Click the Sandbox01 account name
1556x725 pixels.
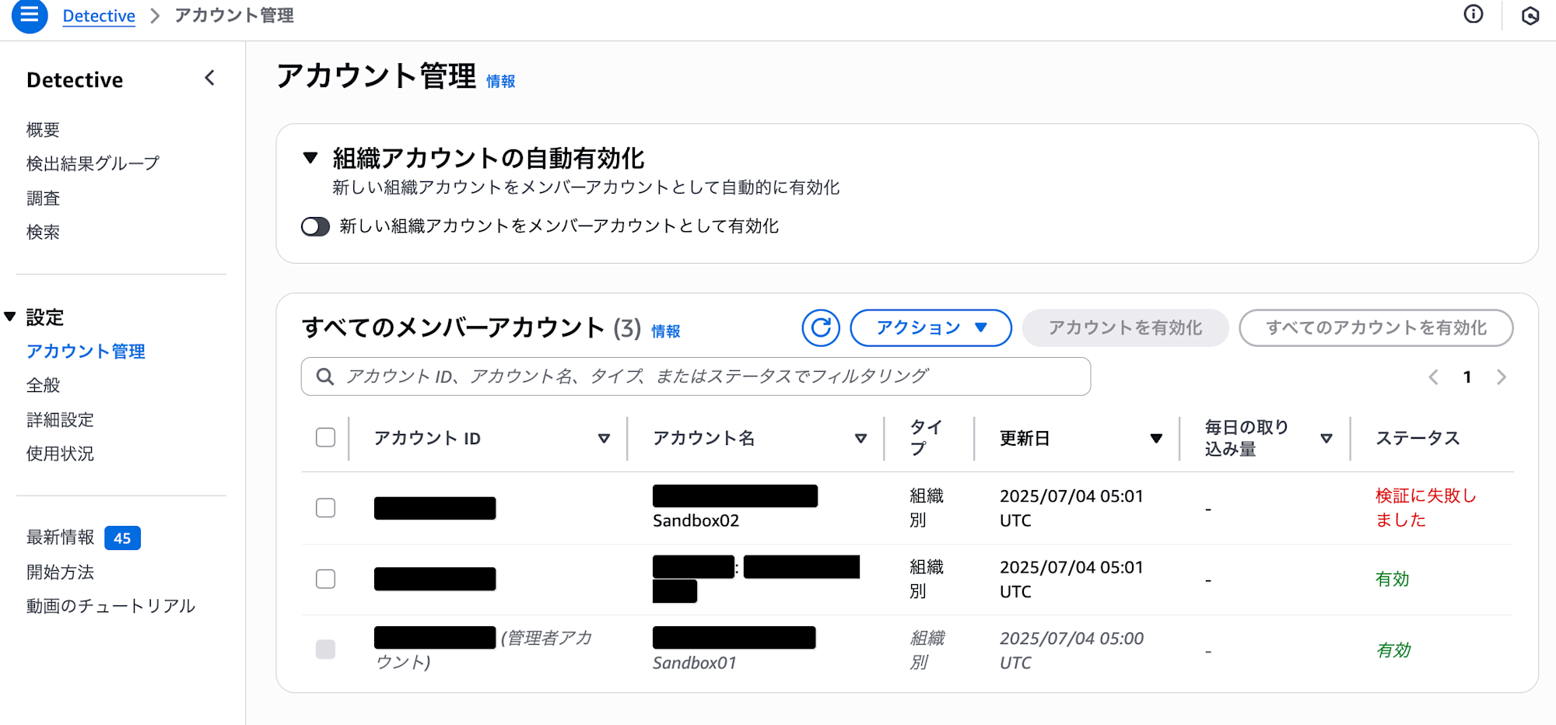[694, 663]
